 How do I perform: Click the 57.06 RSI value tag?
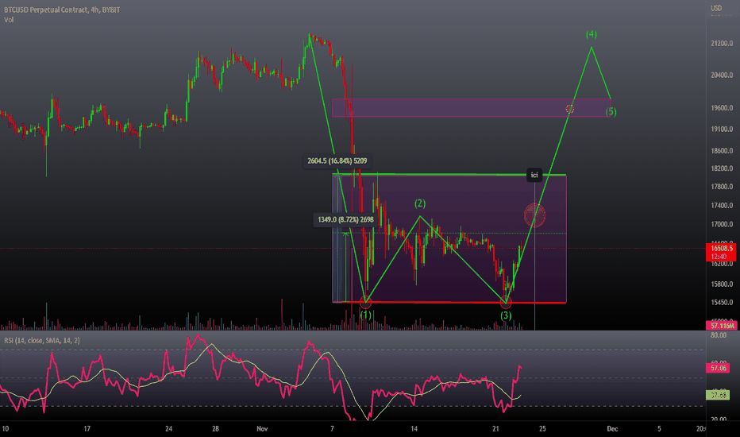[x=718, y=368]
